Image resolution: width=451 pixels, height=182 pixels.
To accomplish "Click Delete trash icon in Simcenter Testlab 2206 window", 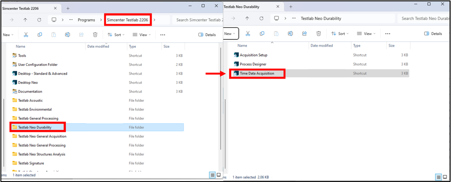I will pos(95,35).
